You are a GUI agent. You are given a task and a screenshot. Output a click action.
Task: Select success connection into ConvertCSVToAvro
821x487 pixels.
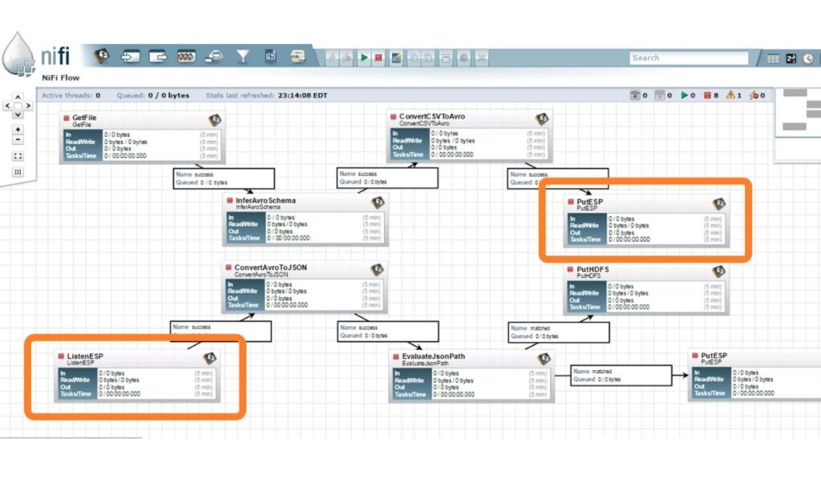point(387,178)
